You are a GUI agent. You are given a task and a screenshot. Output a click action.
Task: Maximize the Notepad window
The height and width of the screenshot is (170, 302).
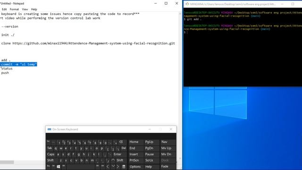166,3
